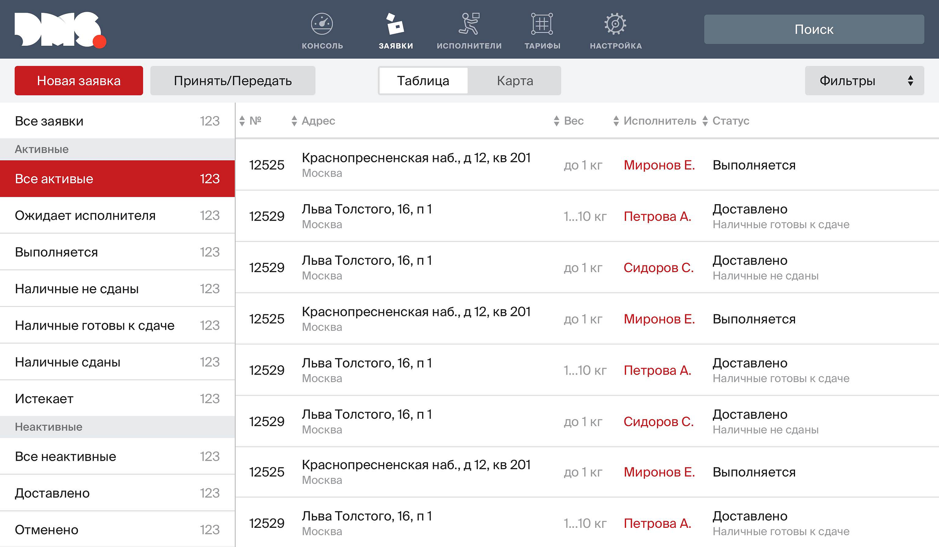Image resolution: width=939 pixels, height=547 pixels.
Task: Select Наличные готовы к сдаче category
Action: pos(117,325)
